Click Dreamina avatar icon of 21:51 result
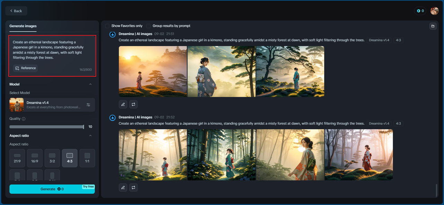Viewport: 444px width, 205px height. tap(112, 34)
